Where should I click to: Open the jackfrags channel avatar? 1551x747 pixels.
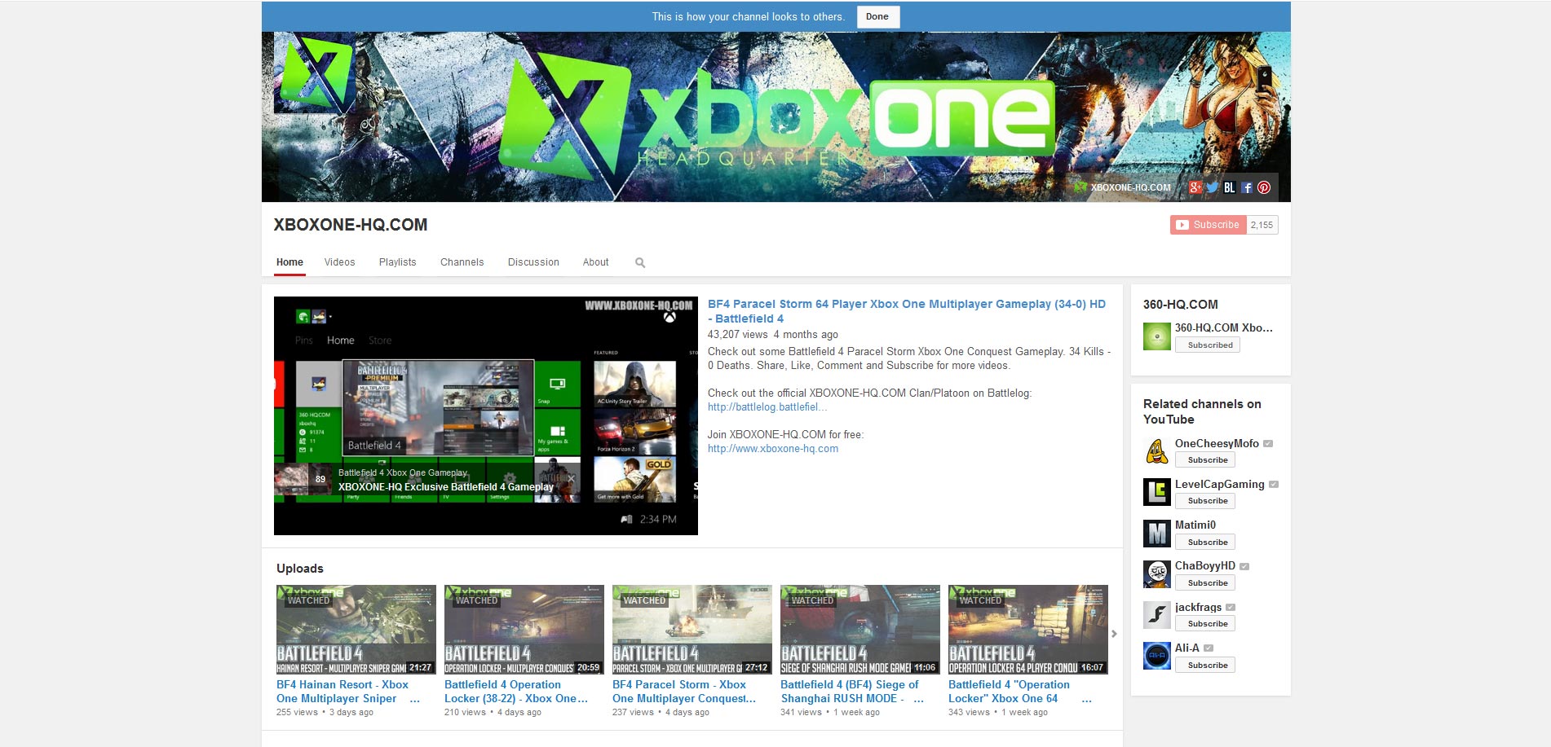(1156, 615)
